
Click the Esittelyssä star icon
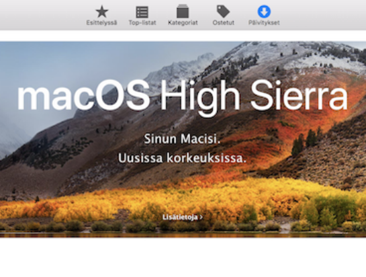(x=102, y=11)
